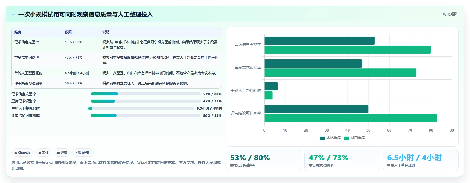Click the 6.5小时 / 4小时 stat card

(421, 160)
